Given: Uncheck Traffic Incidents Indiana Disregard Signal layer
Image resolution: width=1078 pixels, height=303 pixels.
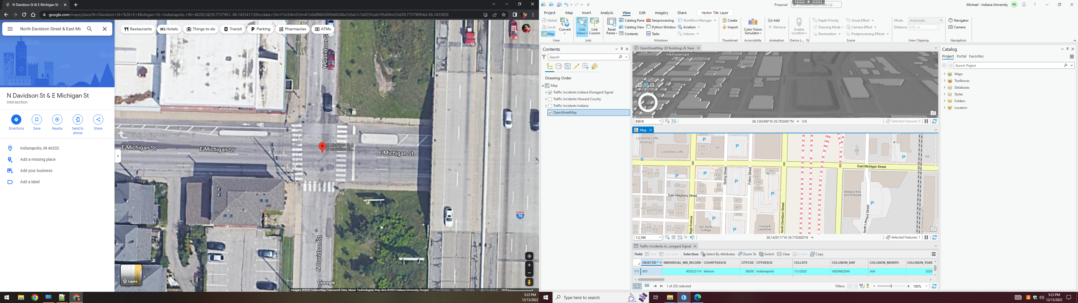Looking at the screenshot, I should 550,93.
